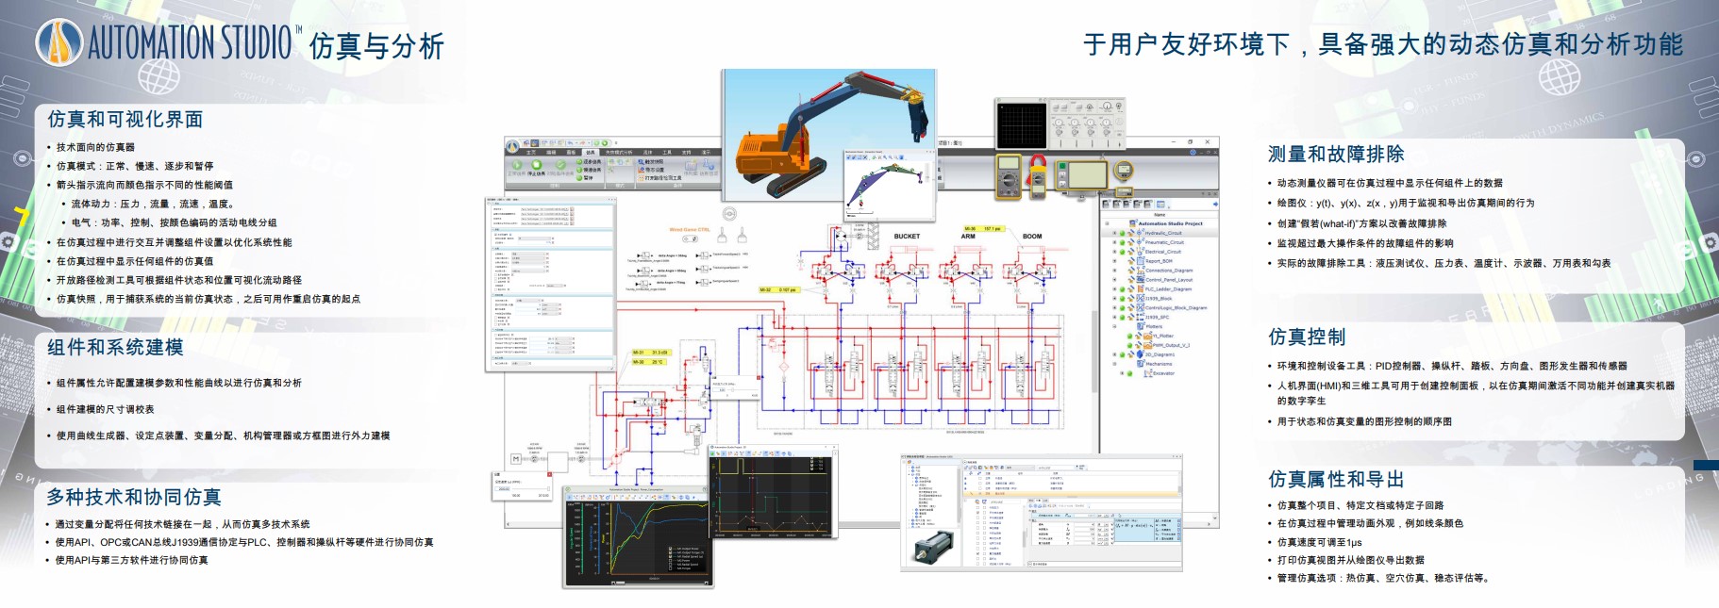The image size is (1719, 608).
Task: Click the blue help icon under window controls
Action: point(1193,152)
